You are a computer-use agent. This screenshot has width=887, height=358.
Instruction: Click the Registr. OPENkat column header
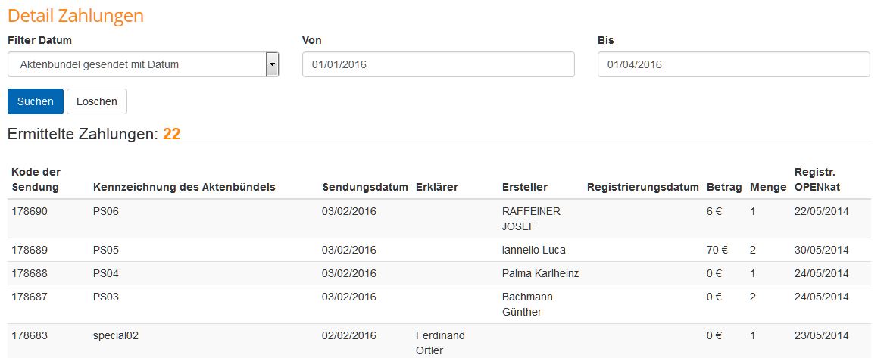[x=817, y=179]
